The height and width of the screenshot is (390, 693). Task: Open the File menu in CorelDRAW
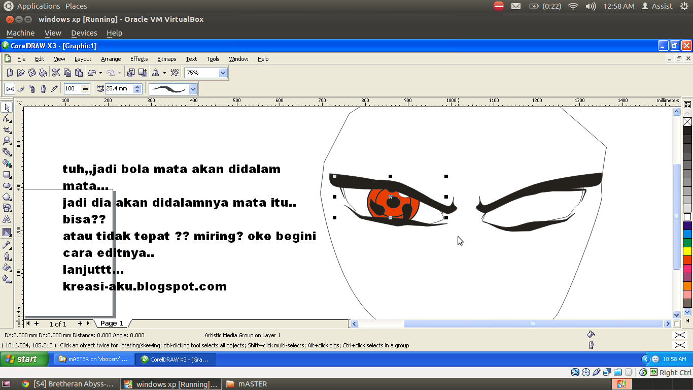[x=21, y=59]
